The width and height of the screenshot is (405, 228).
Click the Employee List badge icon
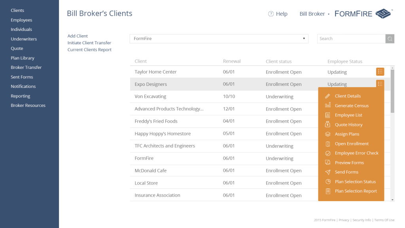(327, 115)
